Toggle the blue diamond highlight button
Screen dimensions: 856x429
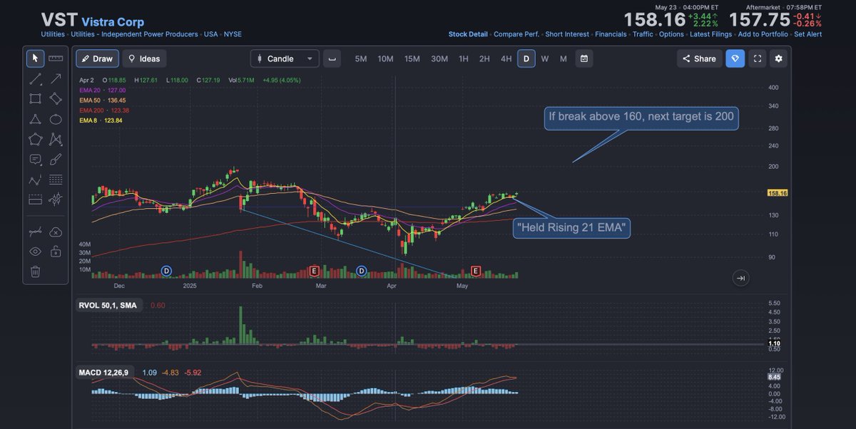pos(735,58)
